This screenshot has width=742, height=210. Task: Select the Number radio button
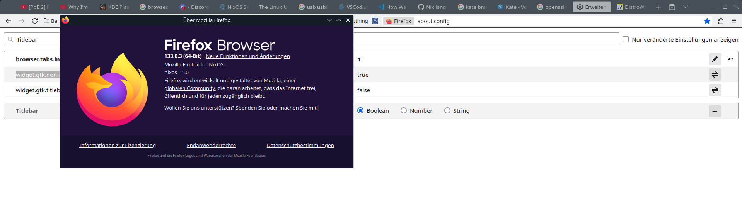click(x=404, y=110)
